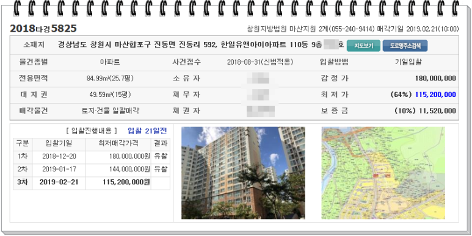This screenshot has height=236, width=472.
Task: Click the 구분 column header
Action: click(x=23, y=143)
